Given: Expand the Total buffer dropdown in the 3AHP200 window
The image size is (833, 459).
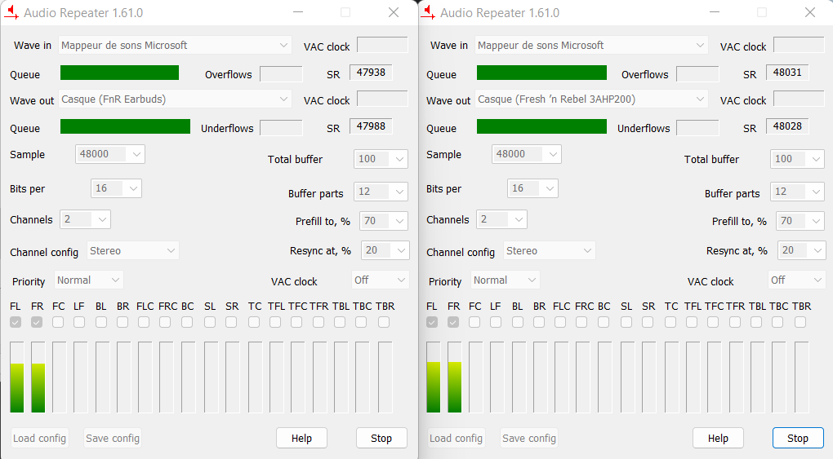Looking at the screenshot, I should (x=797, y=159).
